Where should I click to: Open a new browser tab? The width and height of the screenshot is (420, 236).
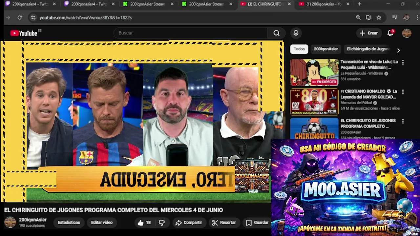pyautogui.click(x=359, y=4)
